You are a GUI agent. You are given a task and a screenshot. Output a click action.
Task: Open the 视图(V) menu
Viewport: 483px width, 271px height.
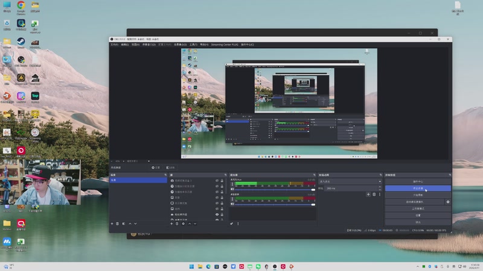(135, 45)
